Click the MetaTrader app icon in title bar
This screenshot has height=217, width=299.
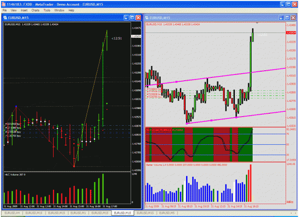(3, 4)
